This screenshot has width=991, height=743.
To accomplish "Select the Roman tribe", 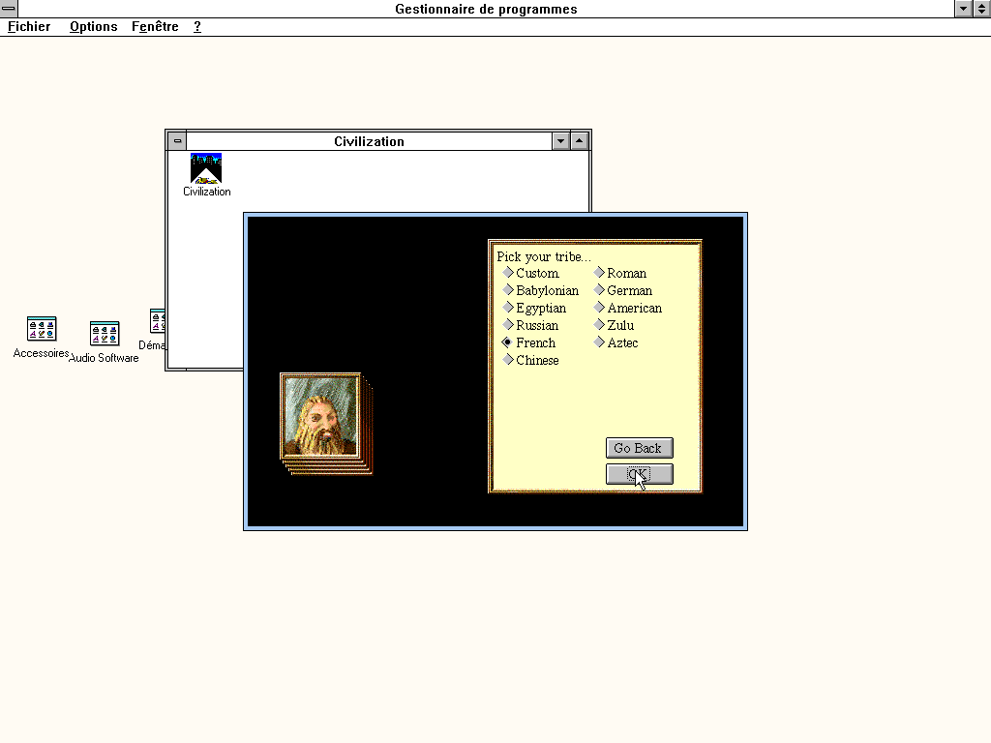I will coord(620,273).
